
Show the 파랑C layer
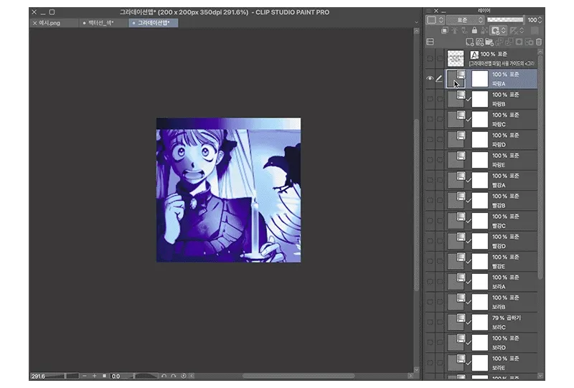coord(430,119)
